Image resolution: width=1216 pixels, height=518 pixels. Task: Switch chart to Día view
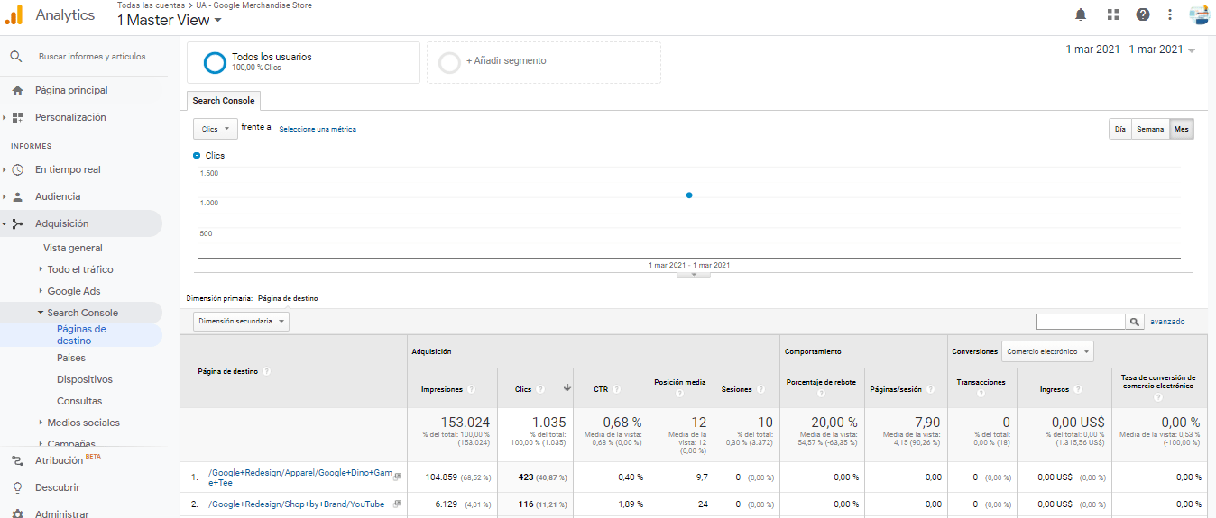1119,129
